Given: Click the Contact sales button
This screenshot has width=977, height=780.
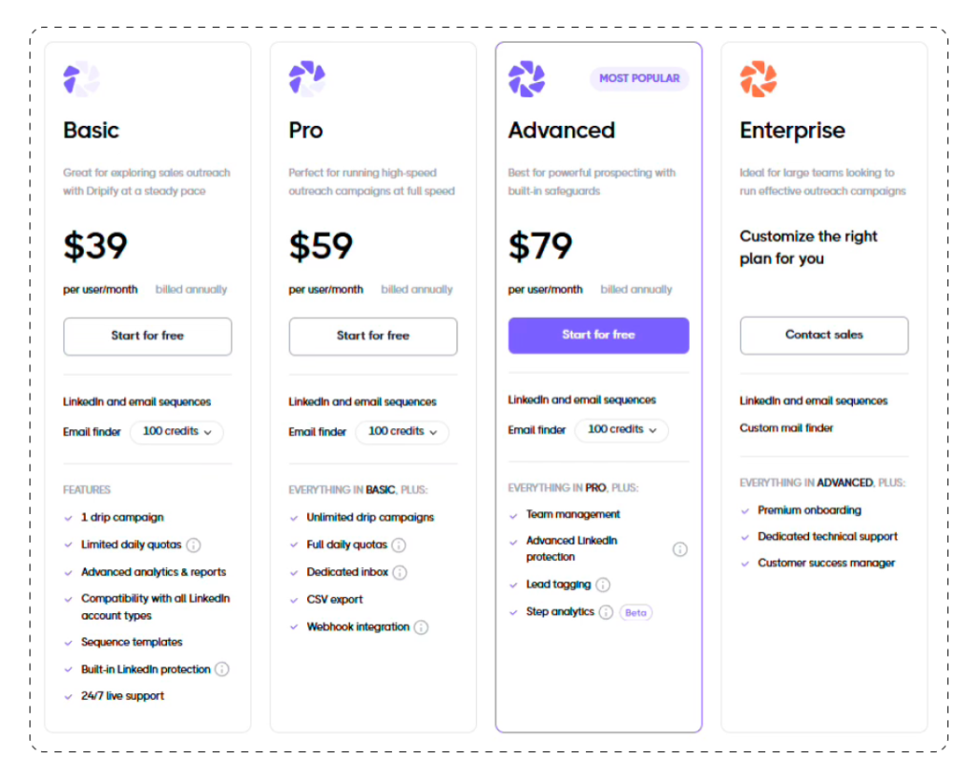Looking at the screenshot, I should point(823,335).
